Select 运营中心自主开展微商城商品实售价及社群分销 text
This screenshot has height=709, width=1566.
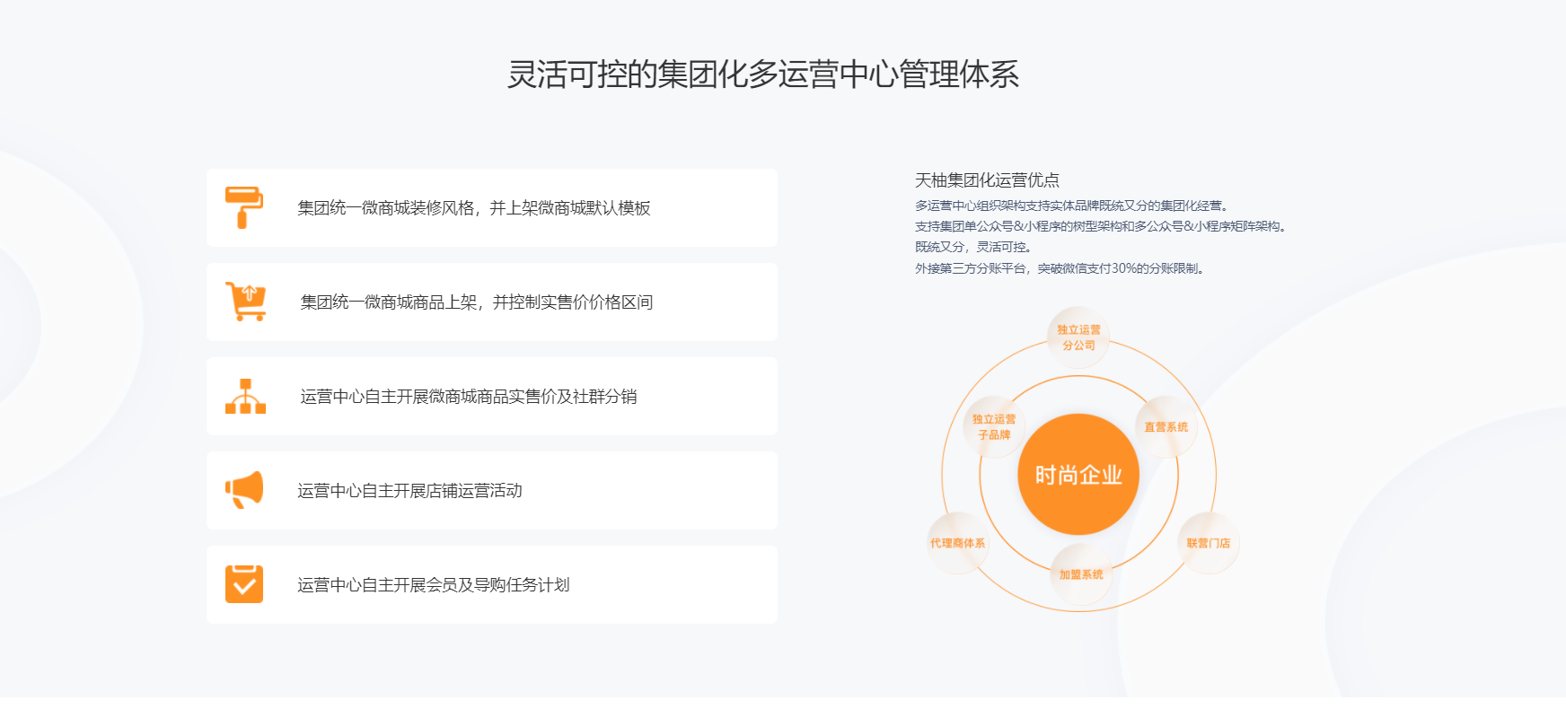469,397
